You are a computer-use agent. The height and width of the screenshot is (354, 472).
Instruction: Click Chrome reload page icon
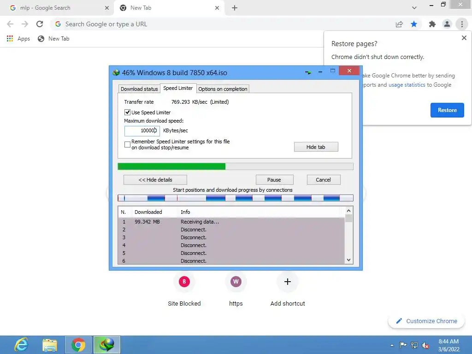point(40,24)
